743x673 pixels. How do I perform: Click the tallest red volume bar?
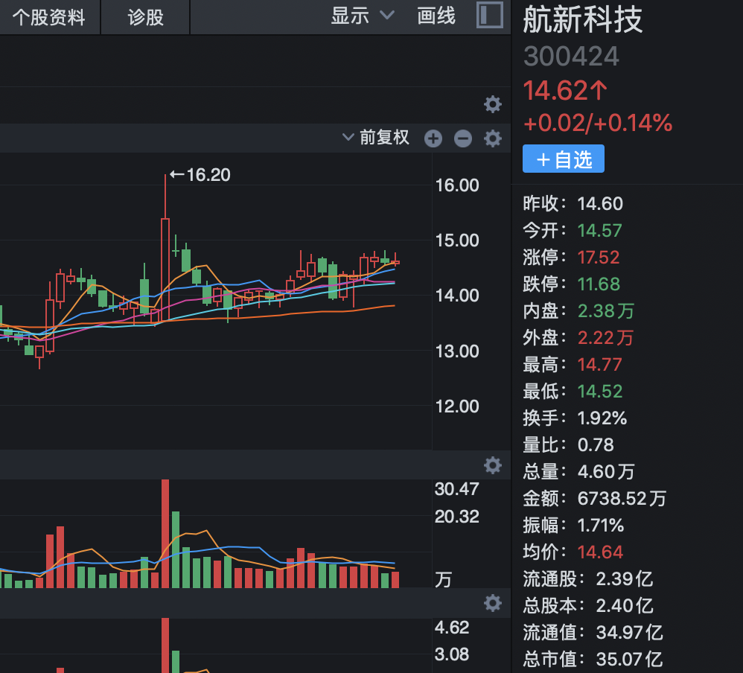coord(165,533)
